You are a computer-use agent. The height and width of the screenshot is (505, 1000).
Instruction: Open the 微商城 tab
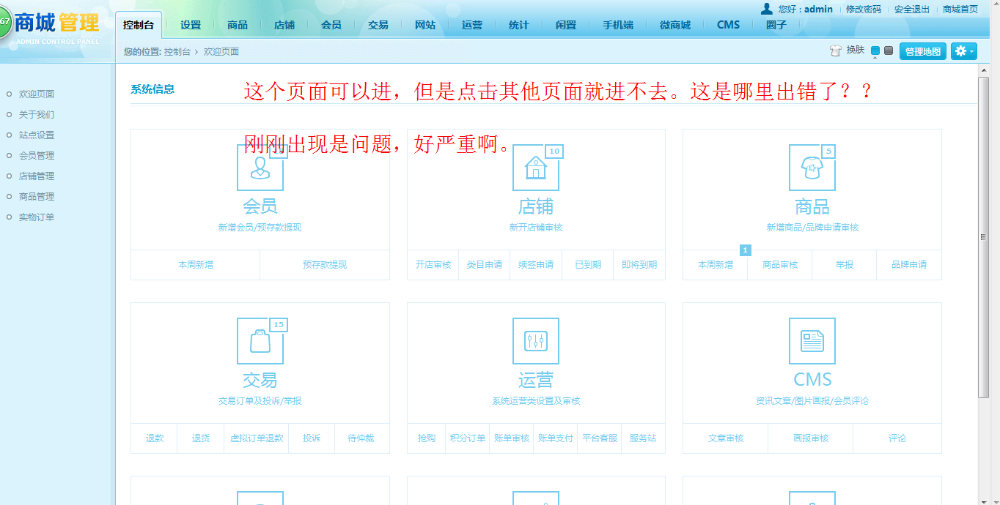click(675, 25)
